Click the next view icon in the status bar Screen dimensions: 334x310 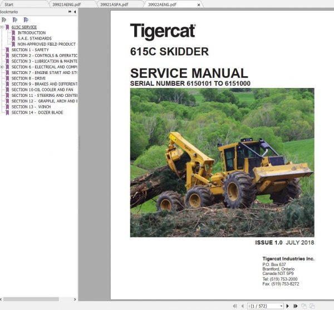312,306
